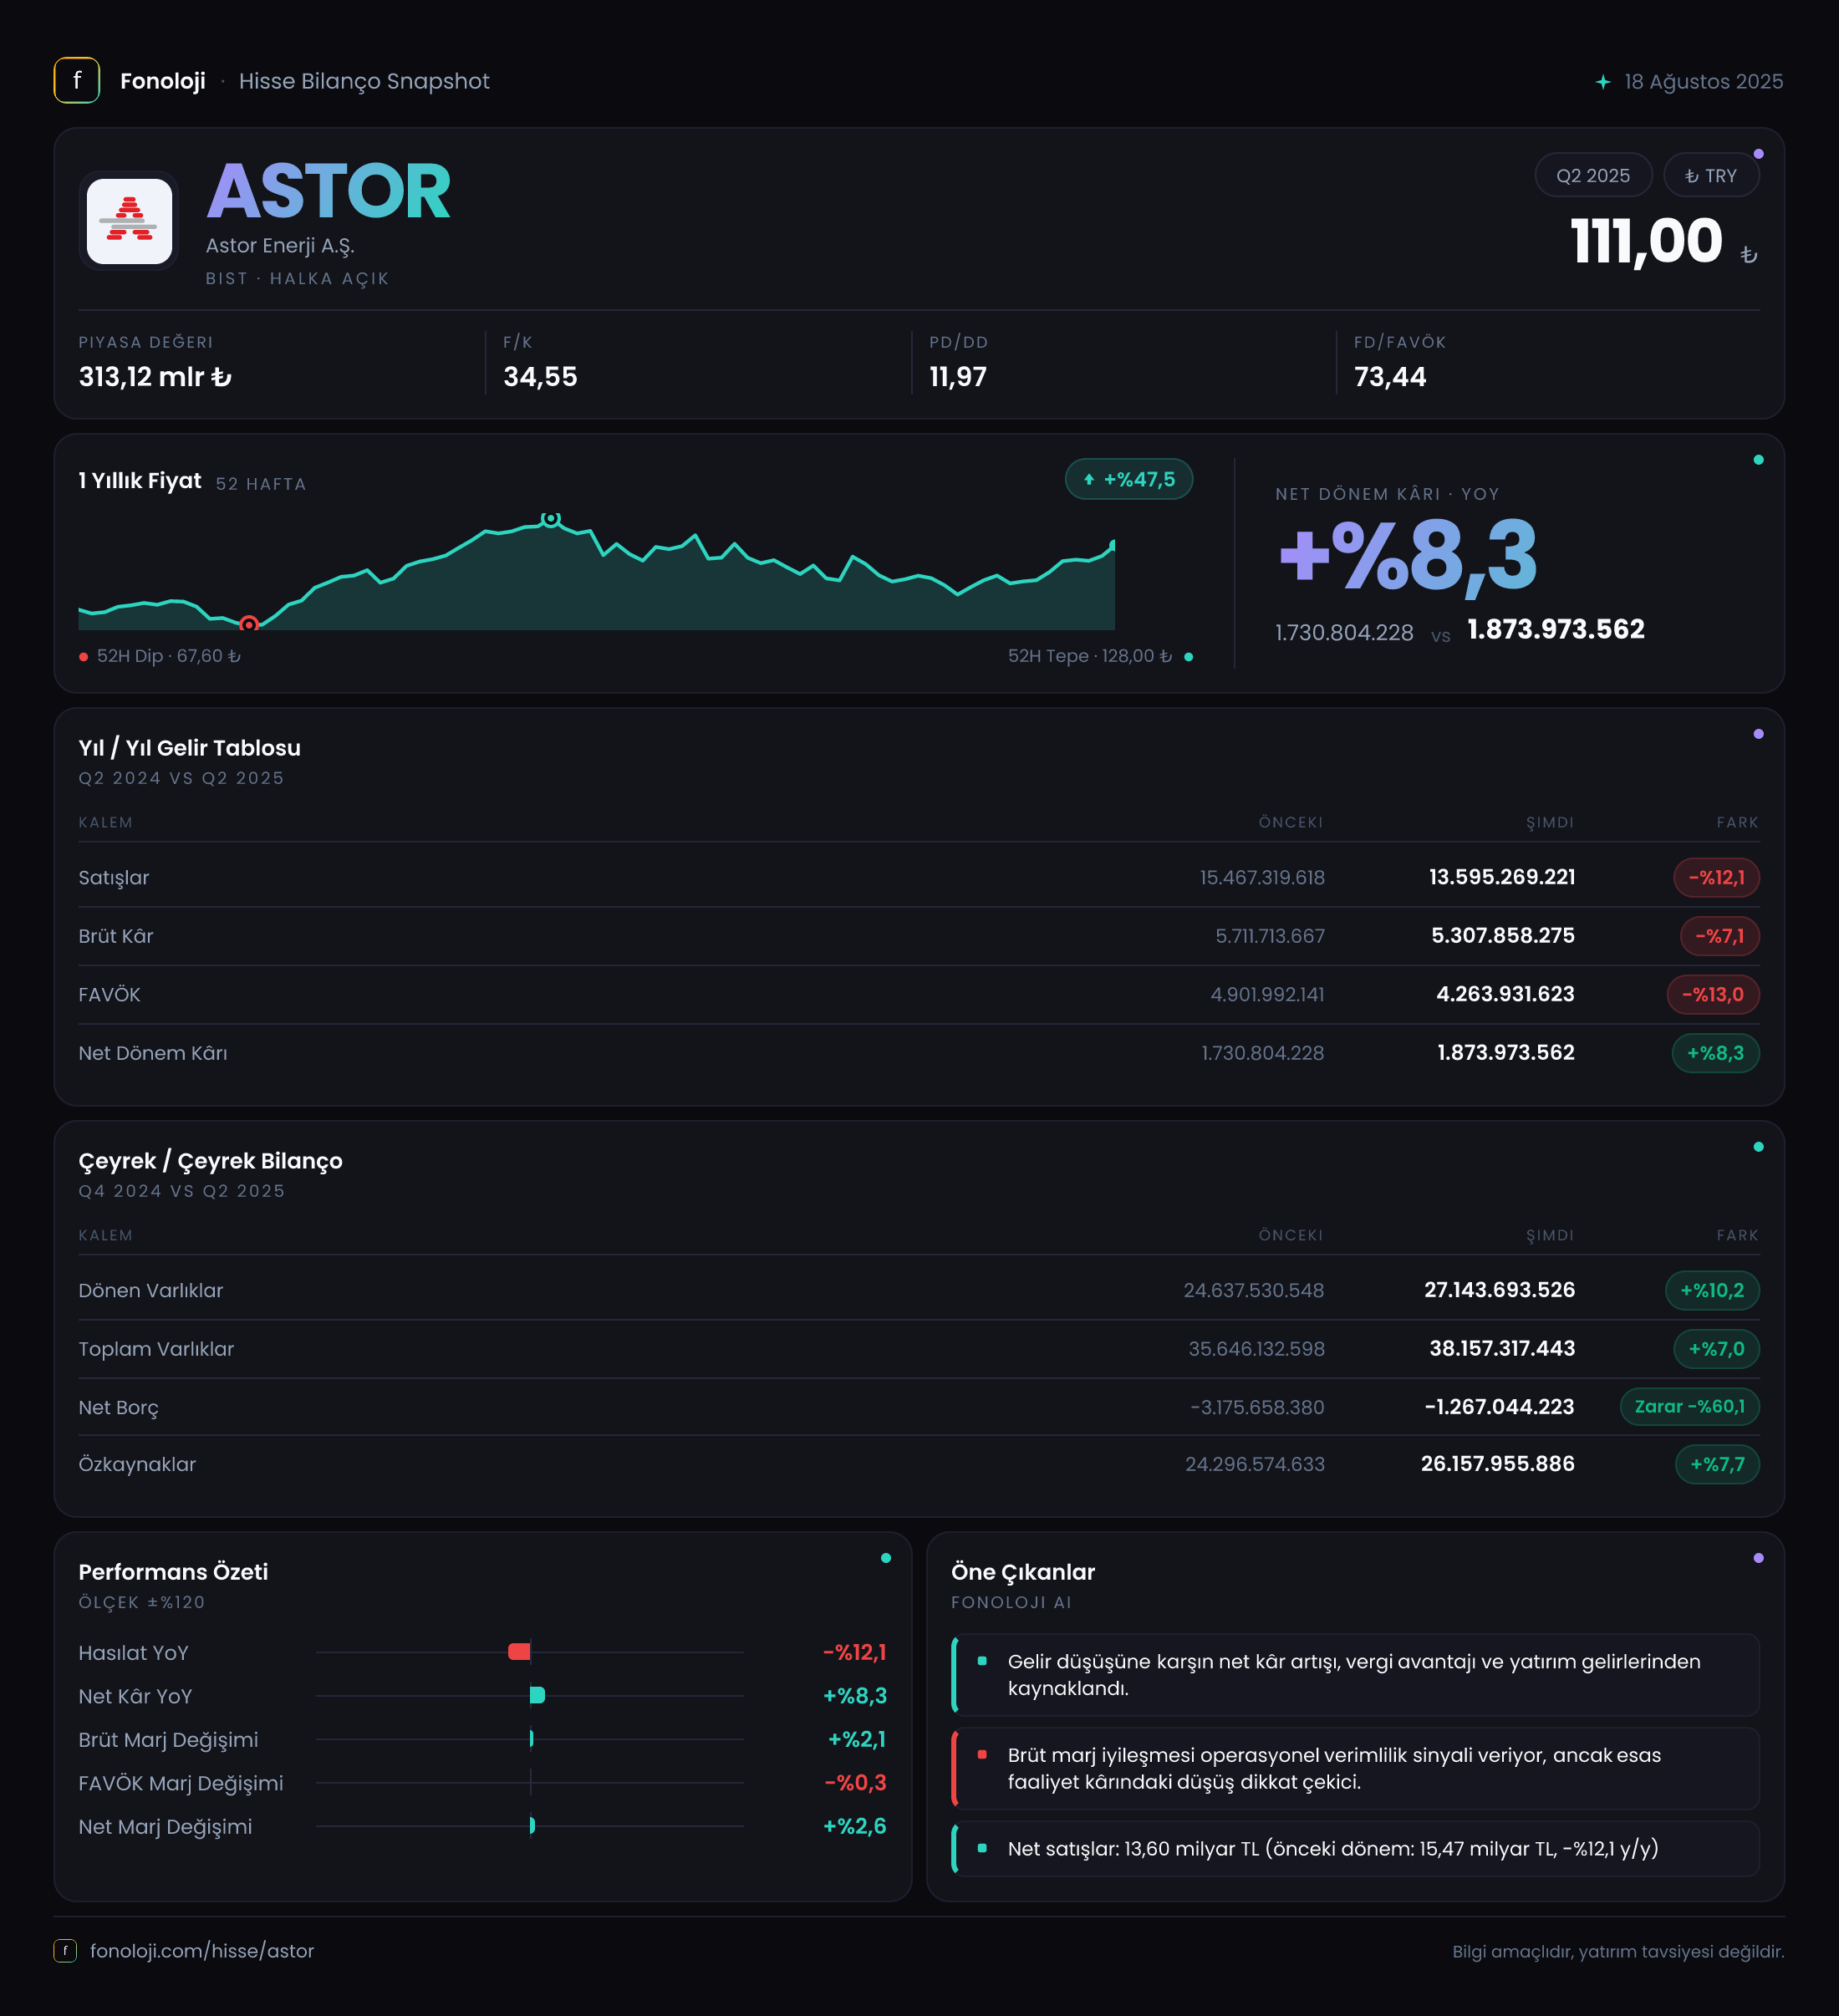The image size is (1839, 2016).
Task: Click the +%8,3 badge in Net Dönem Kârı row
Action: click(1715, 1053)
